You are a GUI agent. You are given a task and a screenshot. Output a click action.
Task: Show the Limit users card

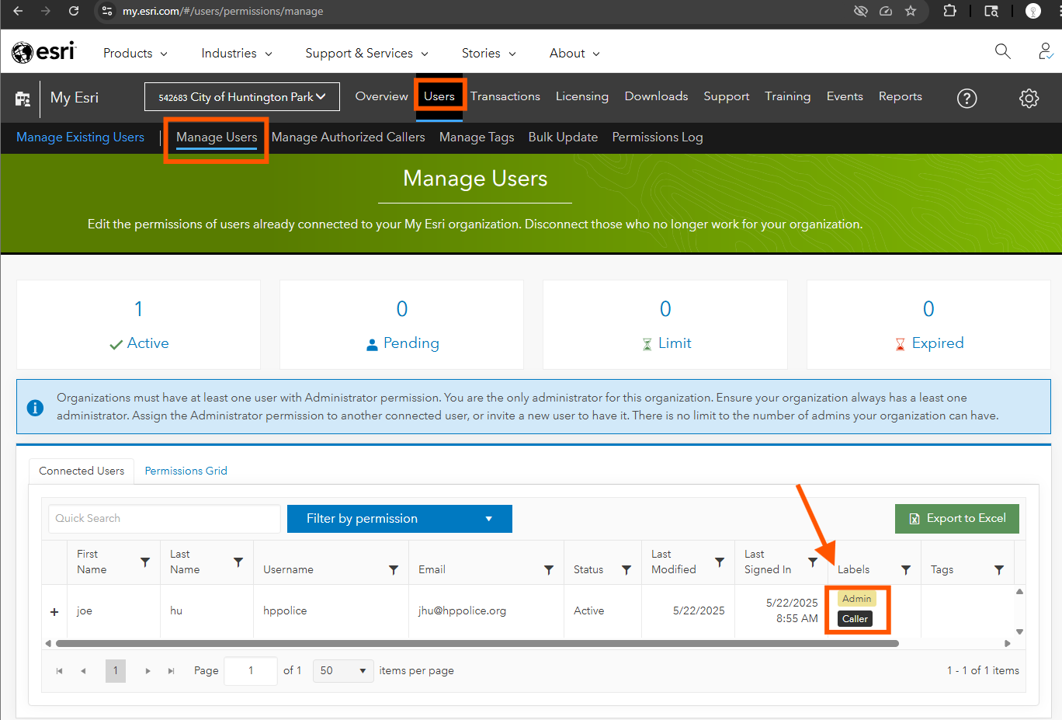[x=665, y=325]
